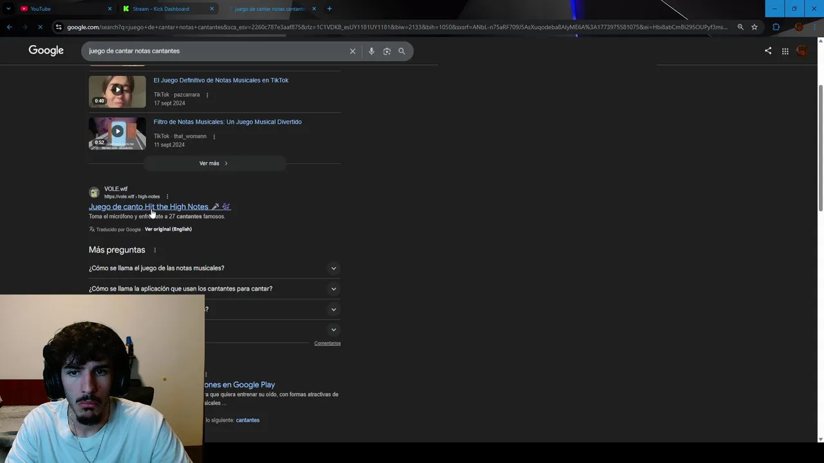Viewport: 824px width, 463px height.
Task: Close the YouTube tab
Action: (x=109, y=9)
